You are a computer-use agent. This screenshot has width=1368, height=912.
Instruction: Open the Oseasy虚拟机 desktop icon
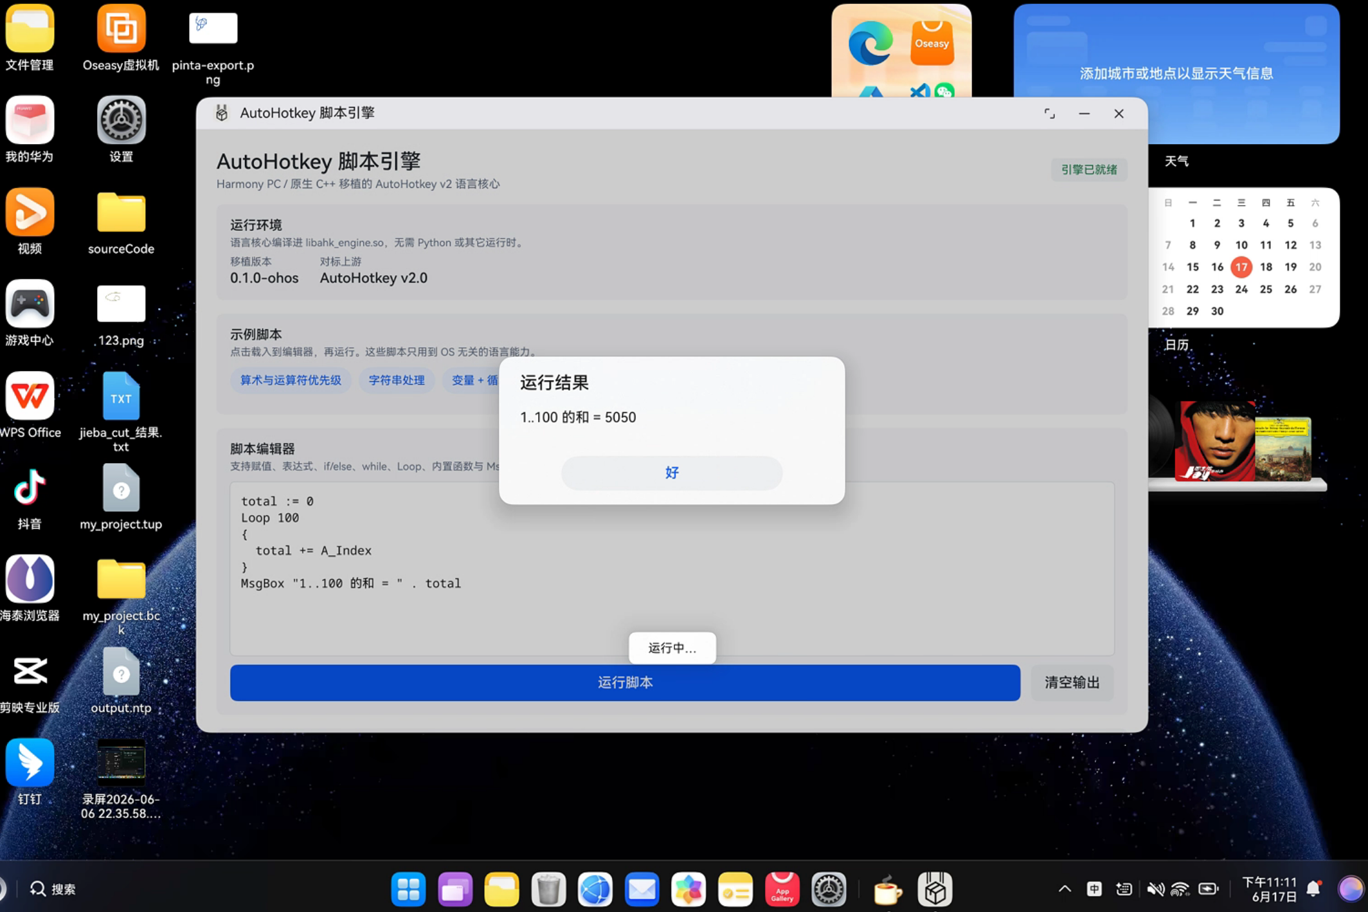(121, 30)
